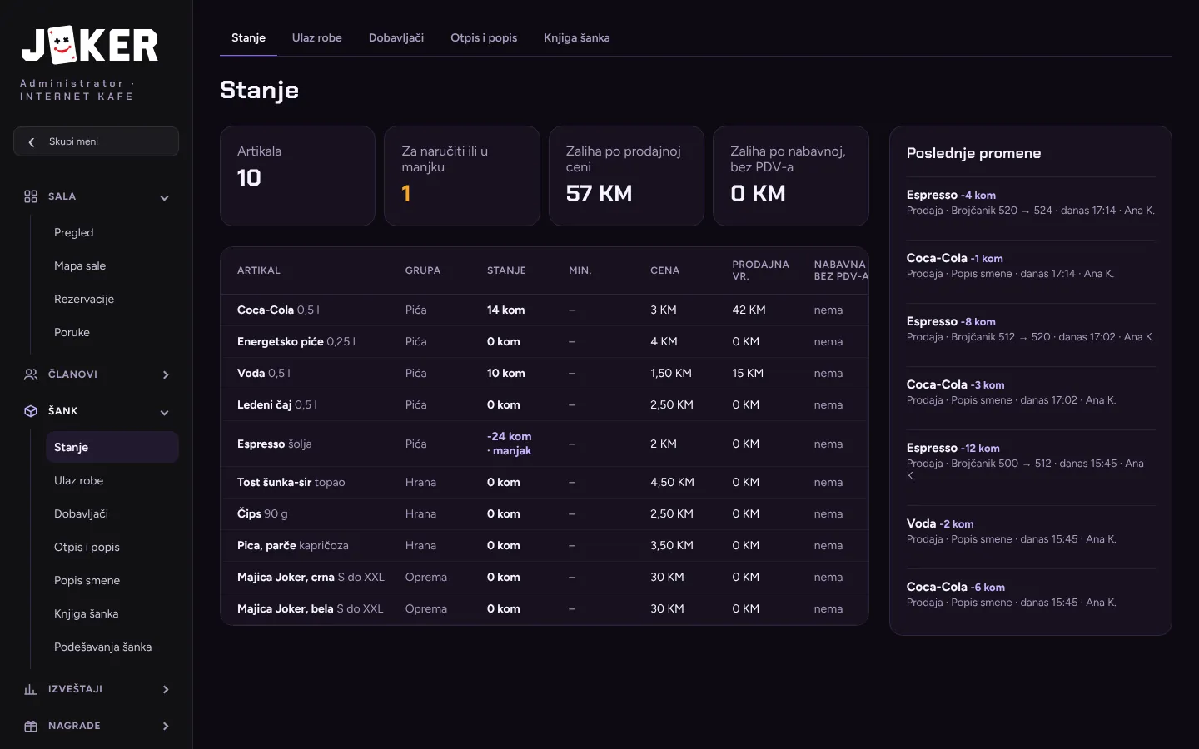Click the Šank box icon
1199x749 pixels.
click(x=31, y=411)
